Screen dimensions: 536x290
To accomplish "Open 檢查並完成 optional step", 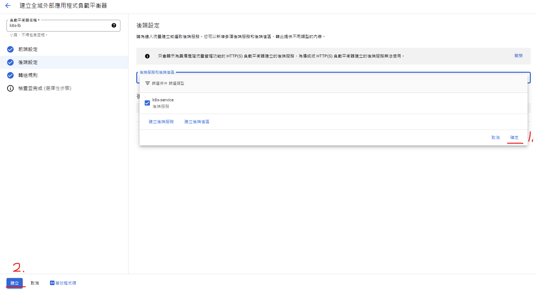I will coord(45,88).
